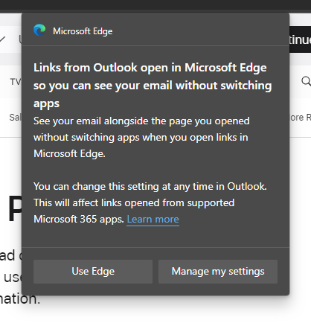Viewport: 311px width, 326px height.
Task: Choose the Use Edge button
Action: (93, 272)
